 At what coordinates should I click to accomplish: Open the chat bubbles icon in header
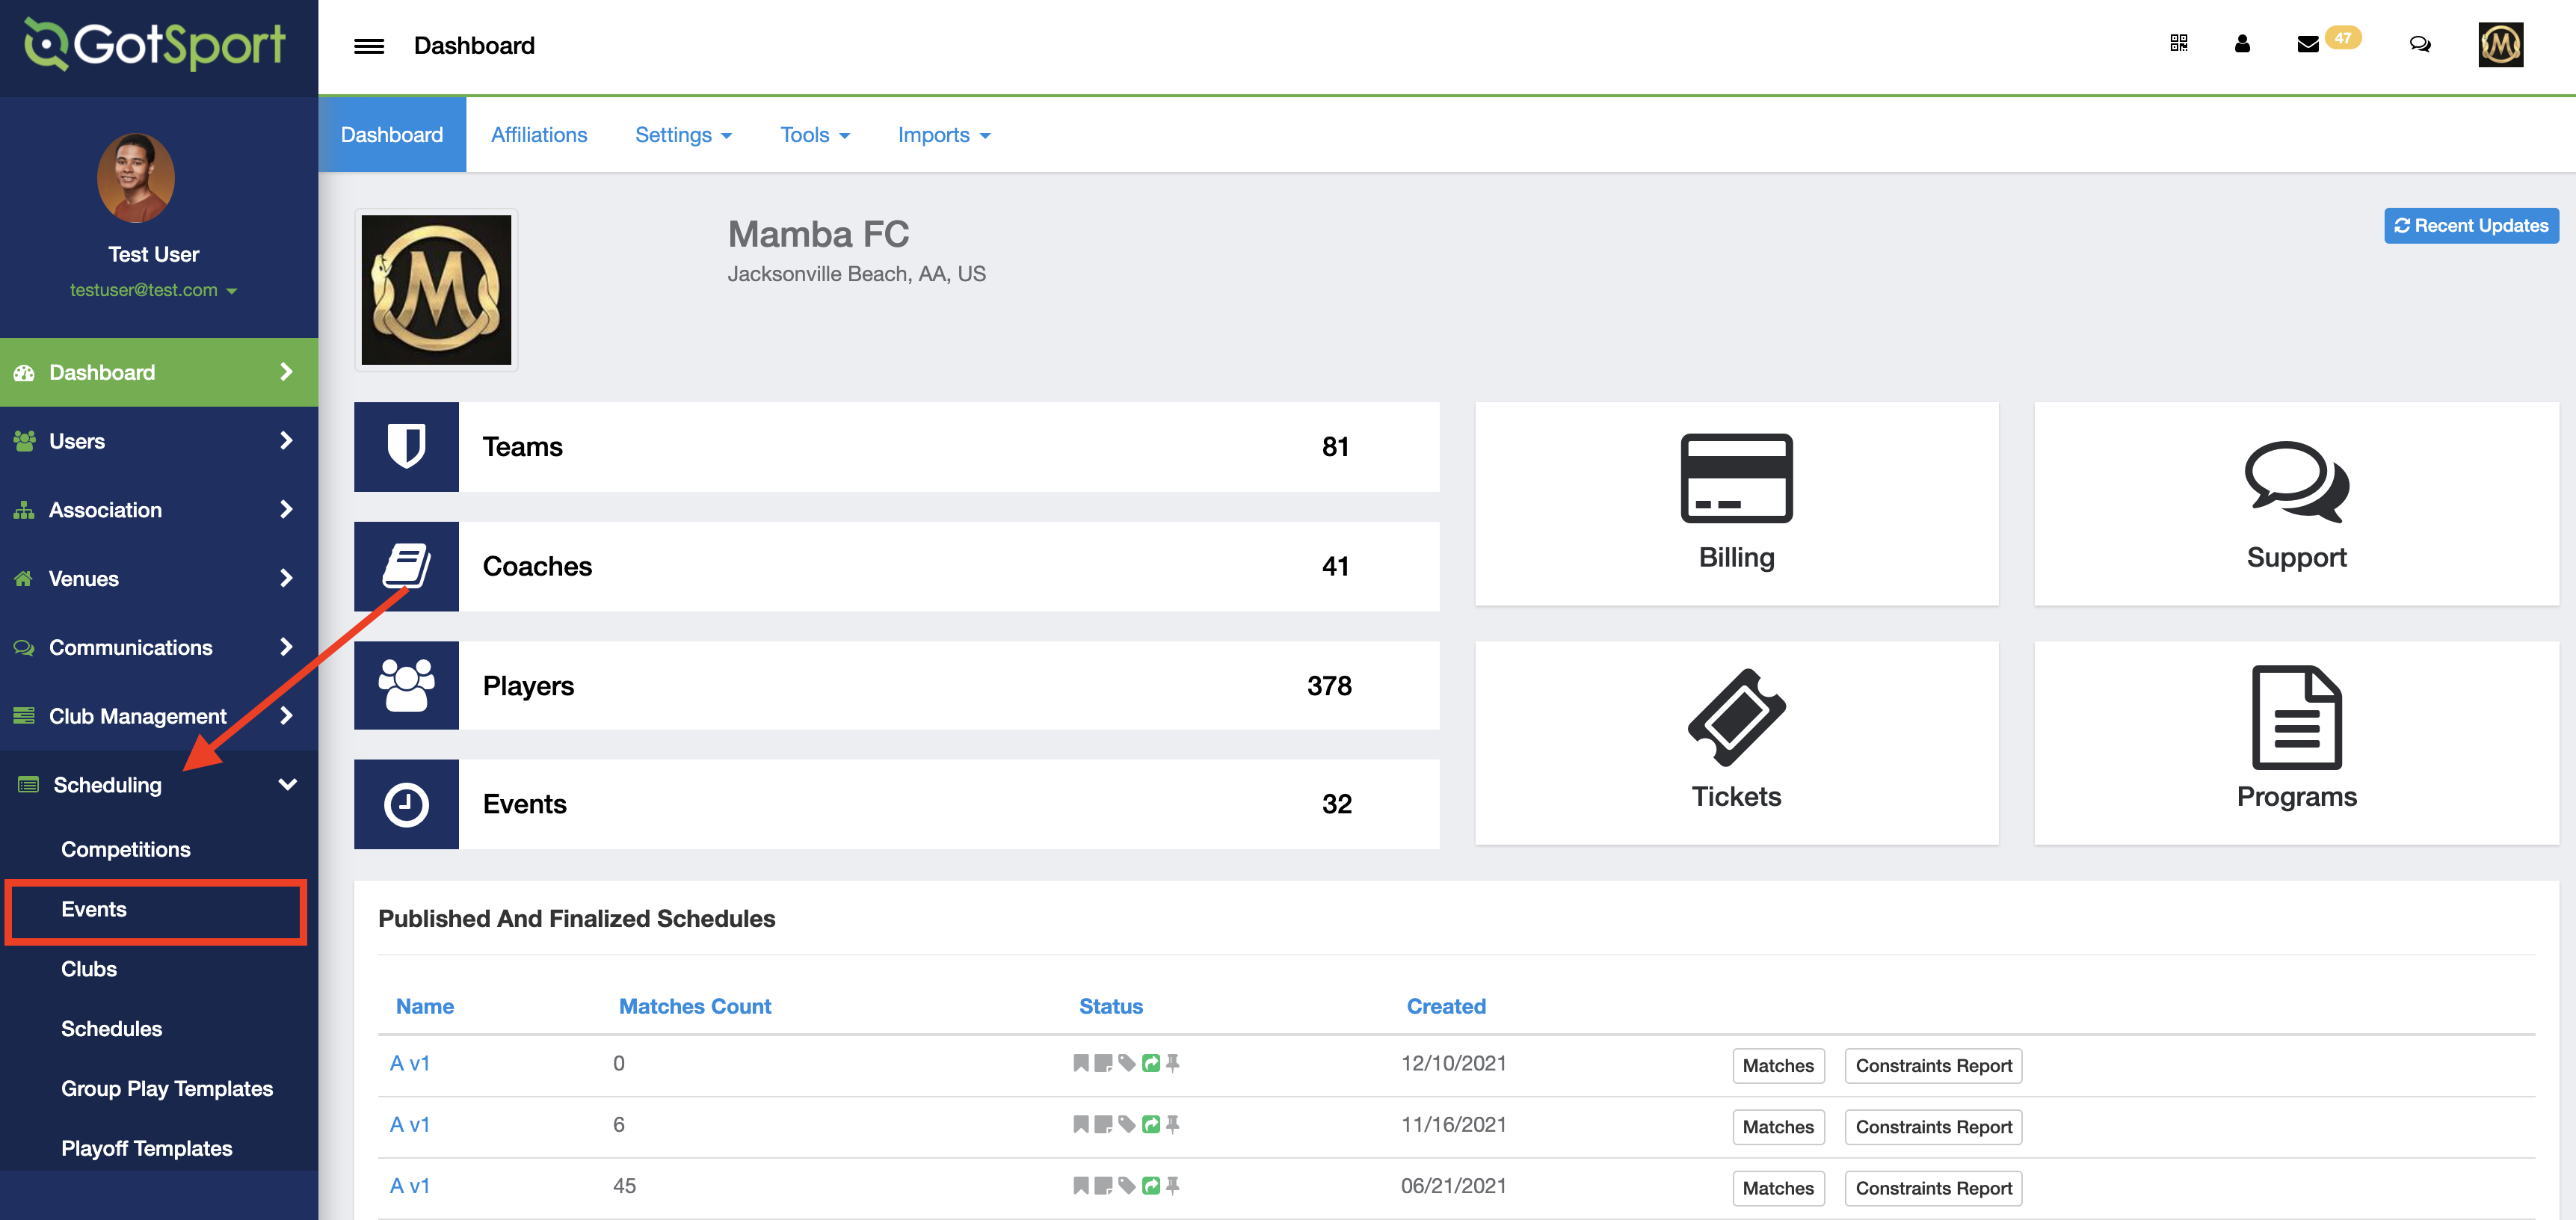(x=2420, y=44)
